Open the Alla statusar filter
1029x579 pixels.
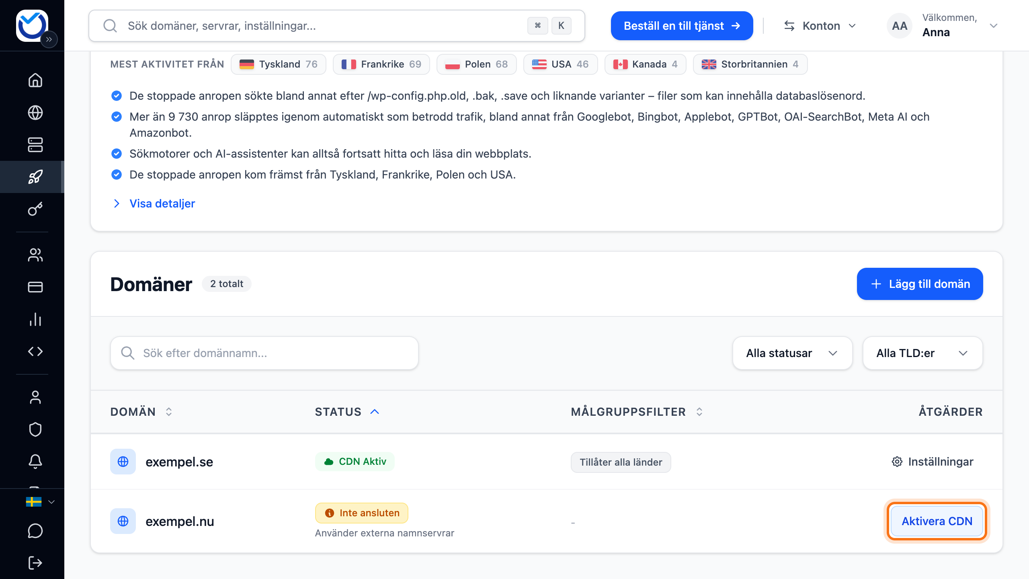point(792,353)
